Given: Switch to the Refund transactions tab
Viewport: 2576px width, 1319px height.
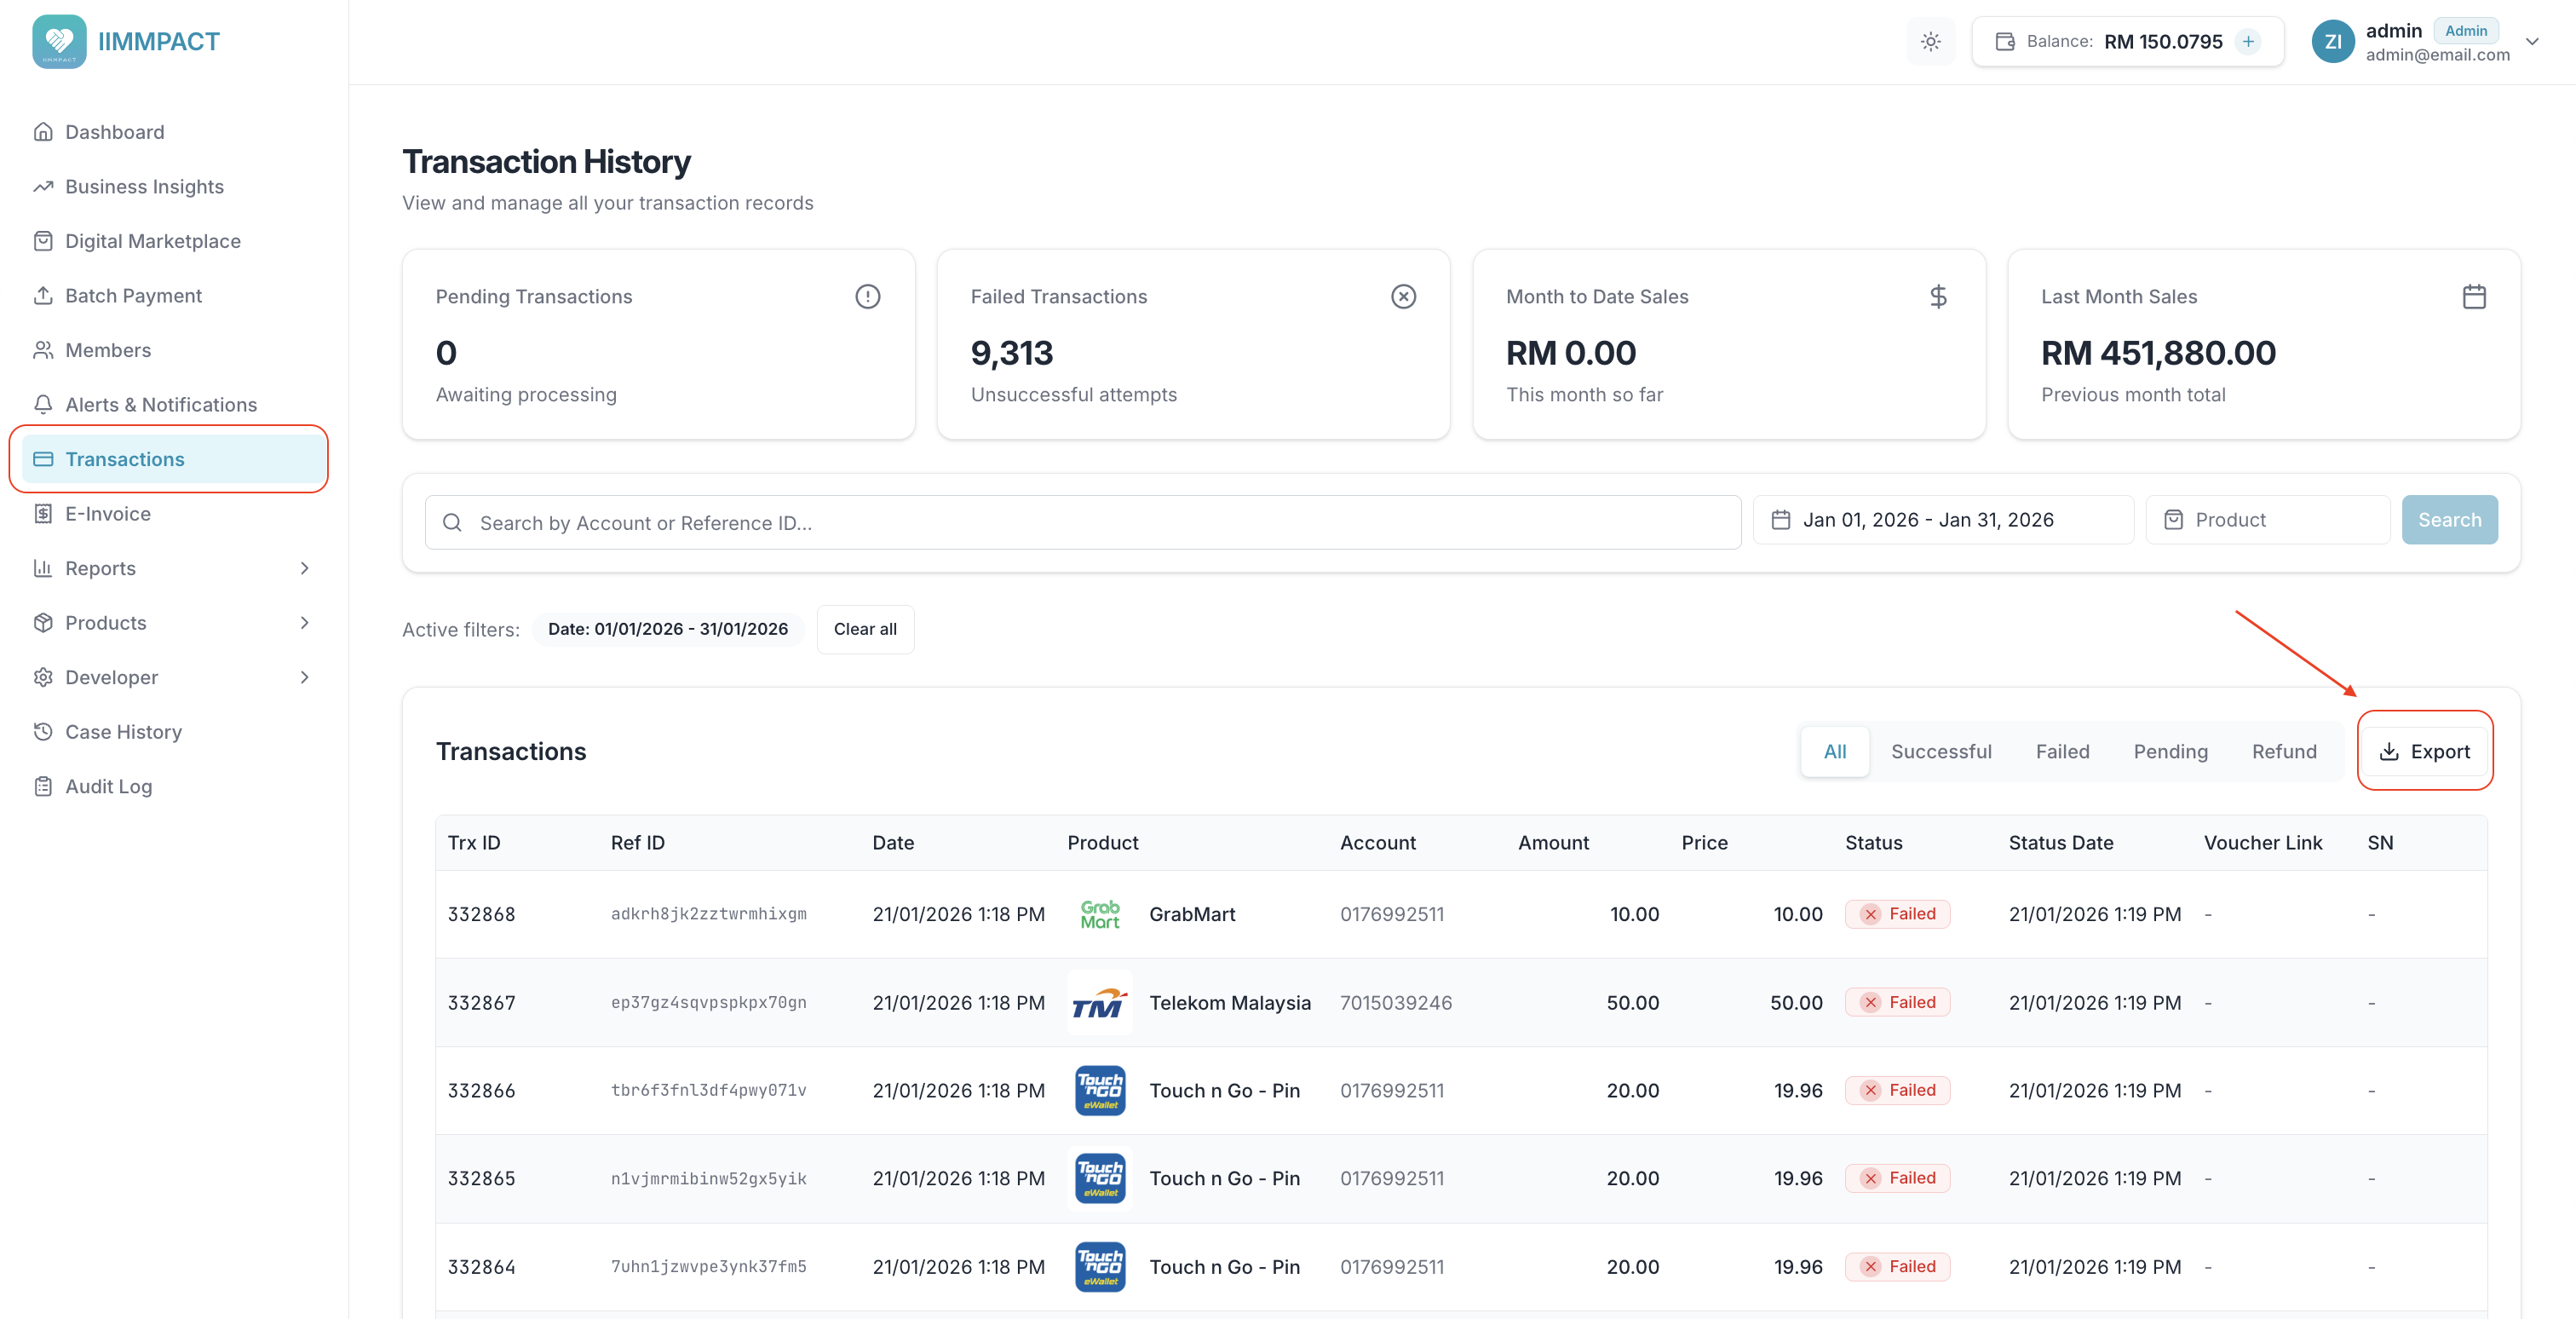Looking at the screenshot, I should coord(2284,751).
